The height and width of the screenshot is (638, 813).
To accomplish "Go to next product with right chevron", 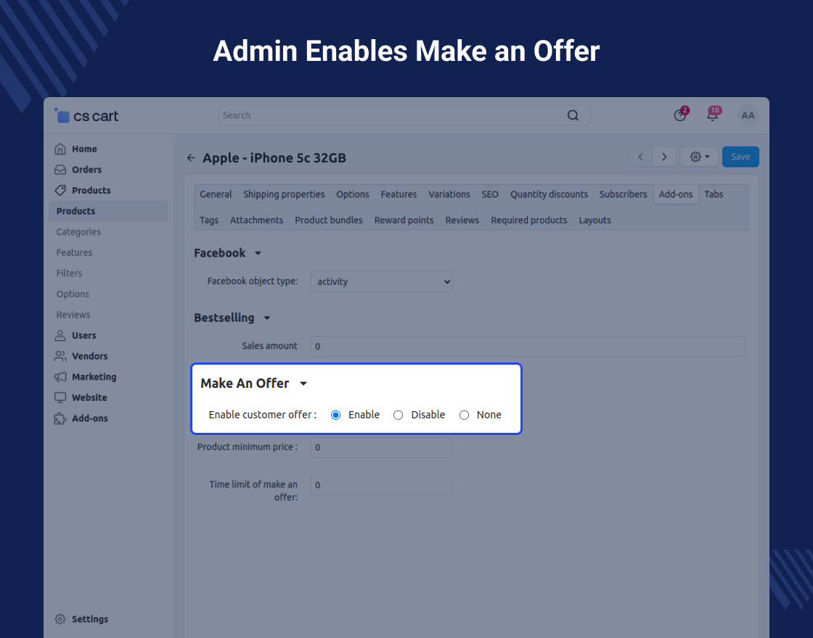I will point(664,157).
